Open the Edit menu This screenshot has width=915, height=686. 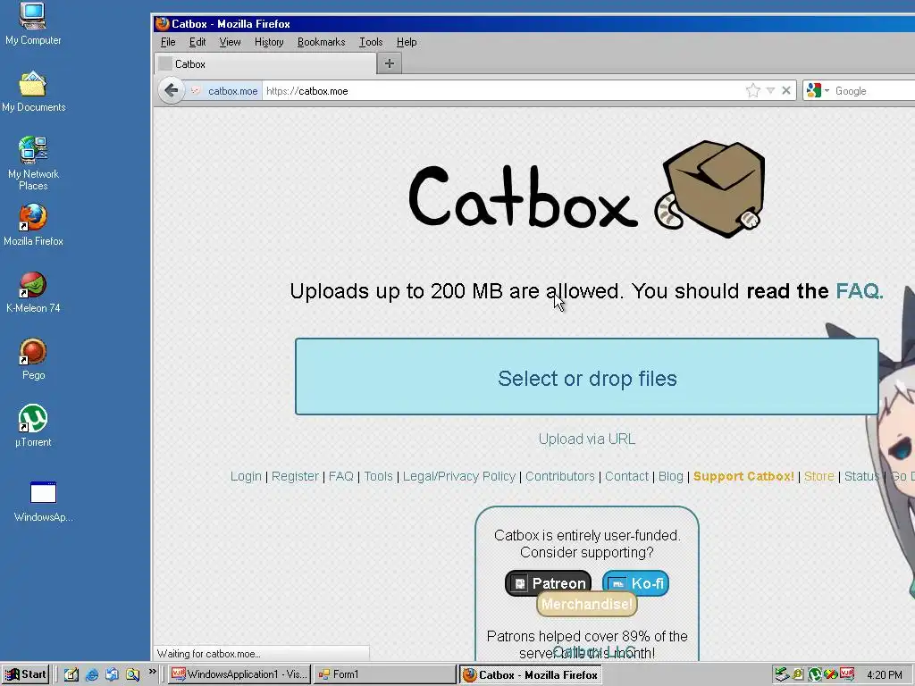point(197,42)
